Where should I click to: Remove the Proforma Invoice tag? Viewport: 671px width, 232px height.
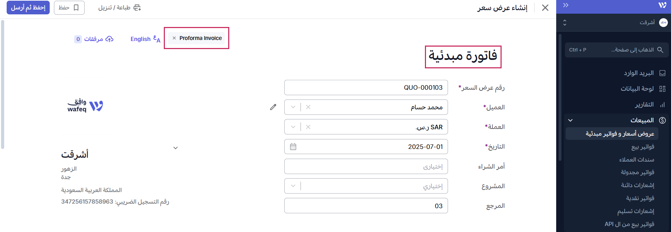(x=174, y=38)
